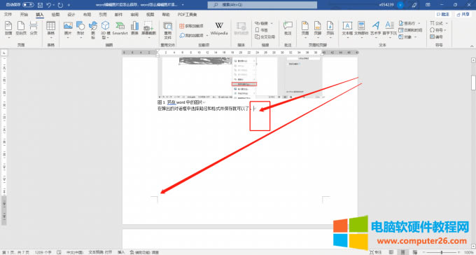
Task: Open the Table insert icon
Action: coord(50,29)
